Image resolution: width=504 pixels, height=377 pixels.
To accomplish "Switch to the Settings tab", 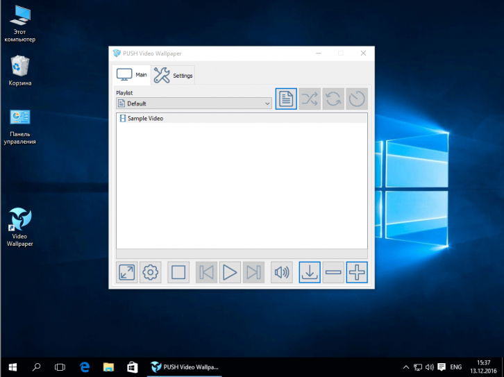I will 173,75.
